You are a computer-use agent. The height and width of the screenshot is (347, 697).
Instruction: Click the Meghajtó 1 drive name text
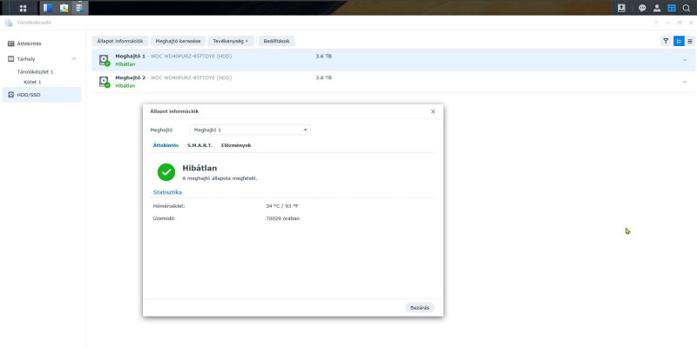[x=130, y=56]
